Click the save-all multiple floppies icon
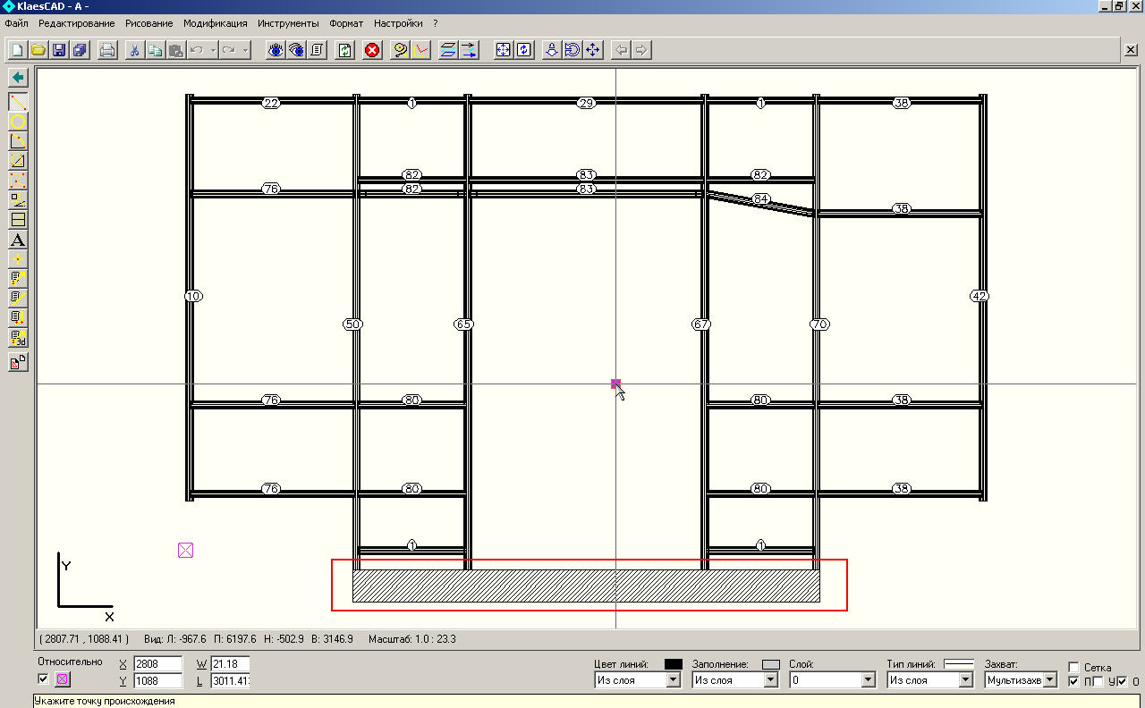 (x=80, y=50)
